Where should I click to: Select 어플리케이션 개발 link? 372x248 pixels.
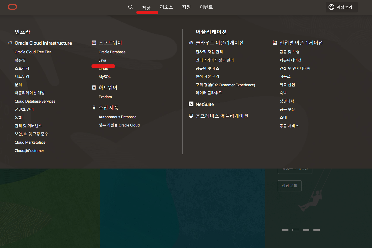coord(30,93)
